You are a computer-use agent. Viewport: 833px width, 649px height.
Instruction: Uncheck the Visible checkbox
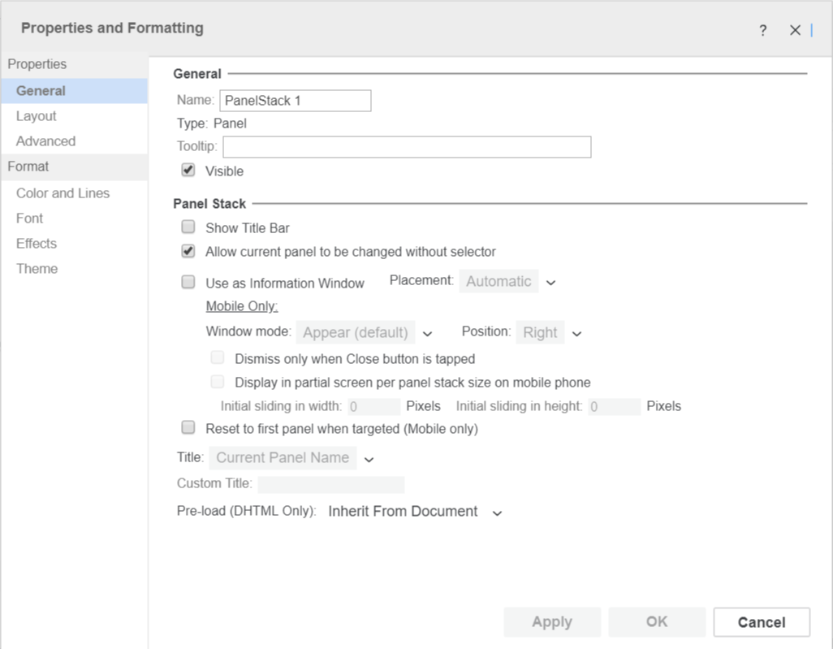pos(188,171)
